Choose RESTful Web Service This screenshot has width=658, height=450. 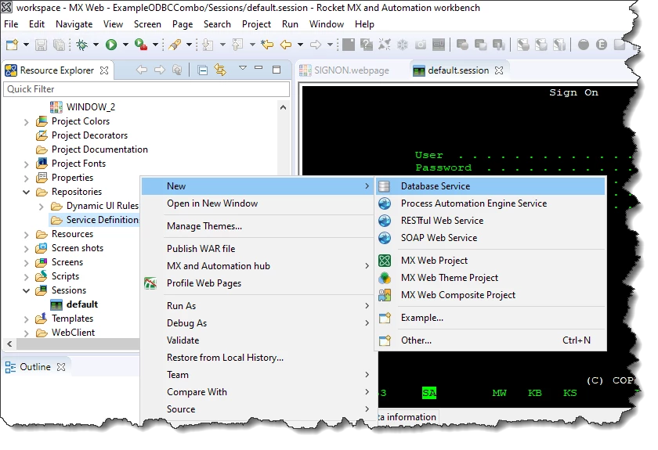(490, 221)
